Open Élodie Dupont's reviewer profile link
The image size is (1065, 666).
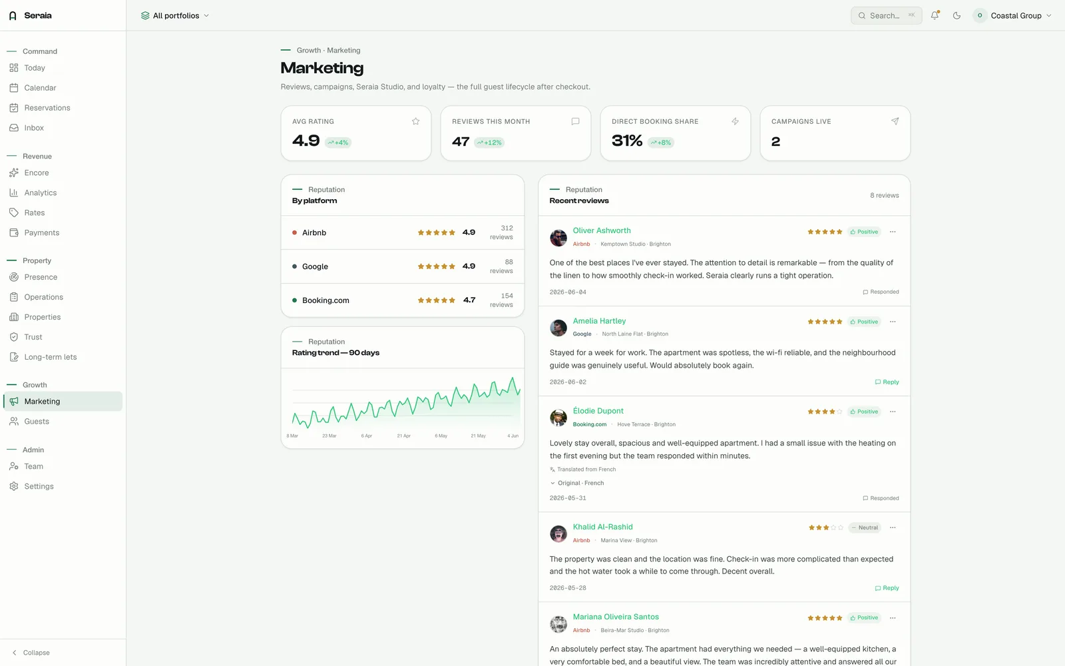point(598,411)
